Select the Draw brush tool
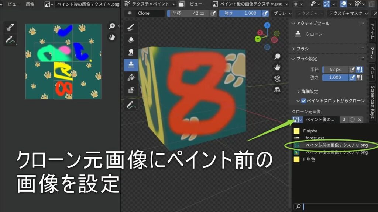 click(131, 27)
